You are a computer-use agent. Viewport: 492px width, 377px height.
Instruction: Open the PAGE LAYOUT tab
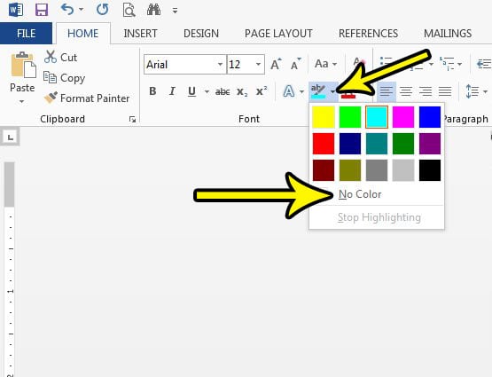pyautogui.click(x=278, y=34)
